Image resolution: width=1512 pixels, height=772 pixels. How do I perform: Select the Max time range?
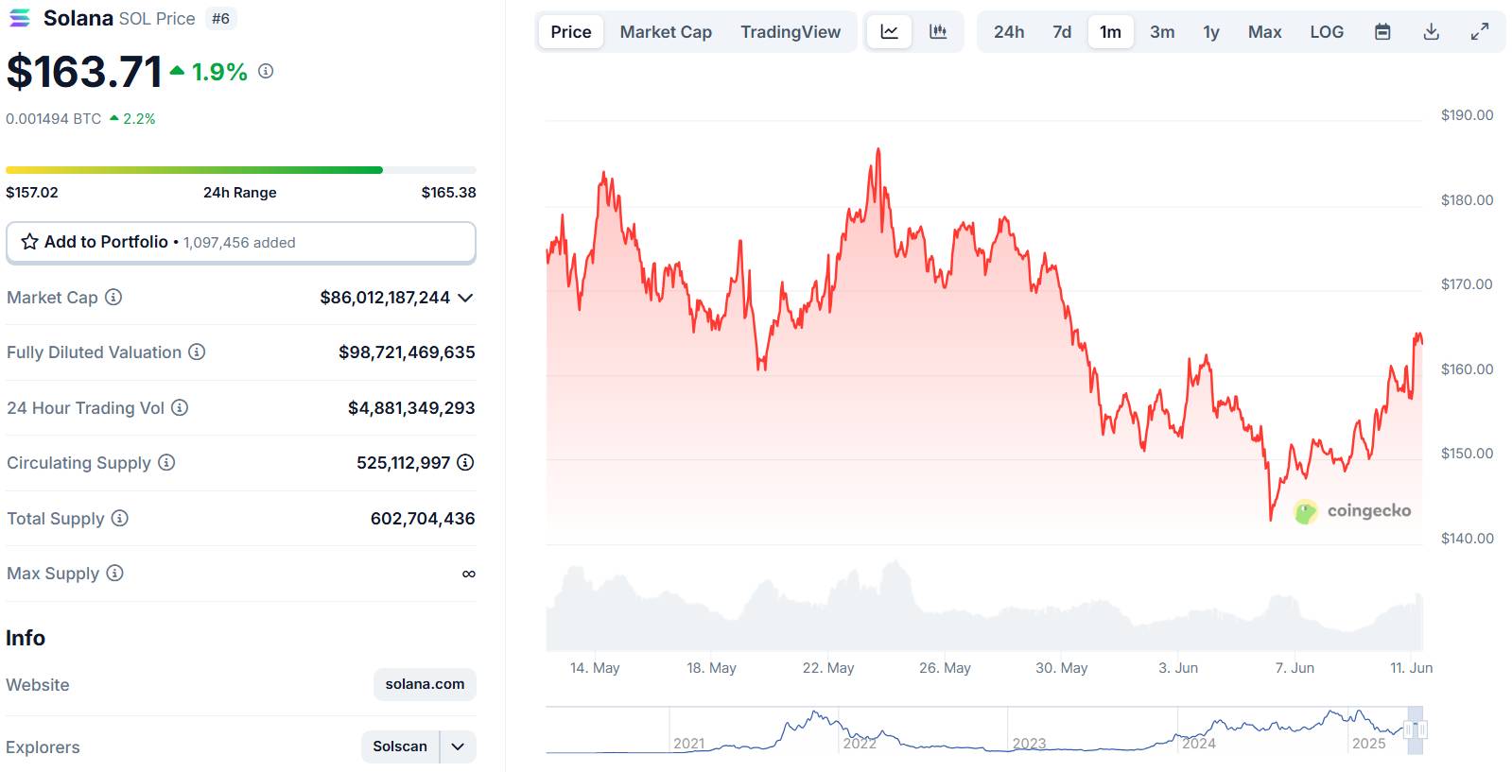(x=1264, y=32)
